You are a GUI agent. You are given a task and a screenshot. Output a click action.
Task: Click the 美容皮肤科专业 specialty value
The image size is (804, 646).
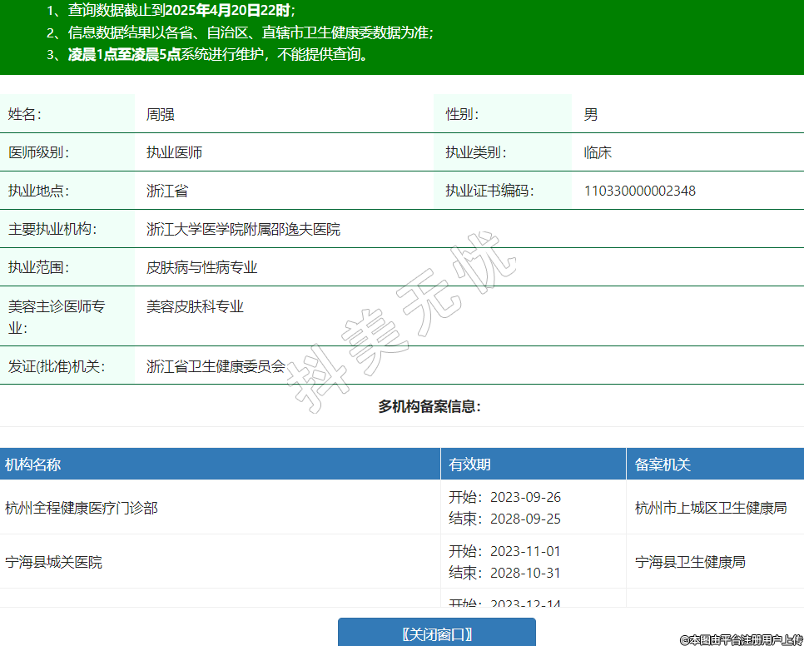[x=195, y=306]
